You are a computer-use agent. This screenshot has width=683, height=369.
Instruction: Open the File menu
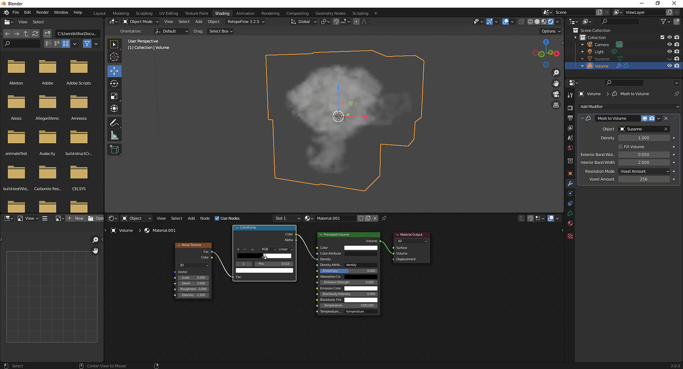click(x=16, y=12)
